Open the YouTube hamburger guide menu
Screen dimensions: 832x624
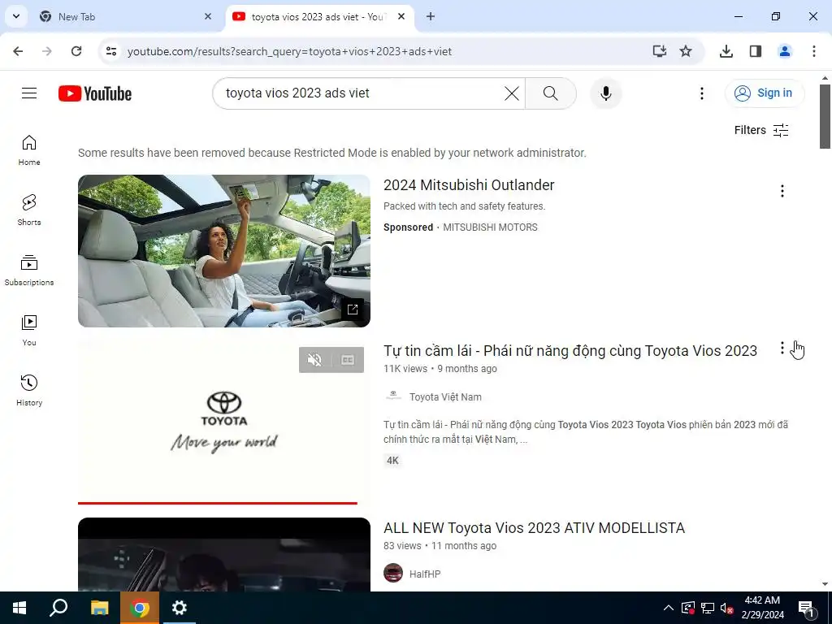coord(29,93)
